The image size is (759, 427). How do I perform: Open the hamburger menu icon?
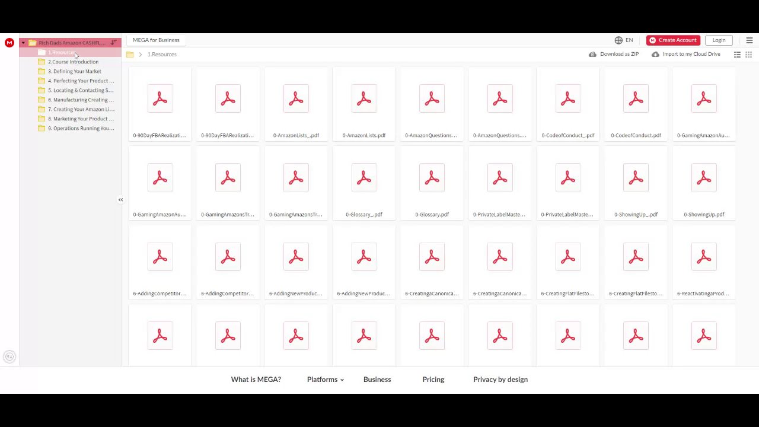click(750, 40)
